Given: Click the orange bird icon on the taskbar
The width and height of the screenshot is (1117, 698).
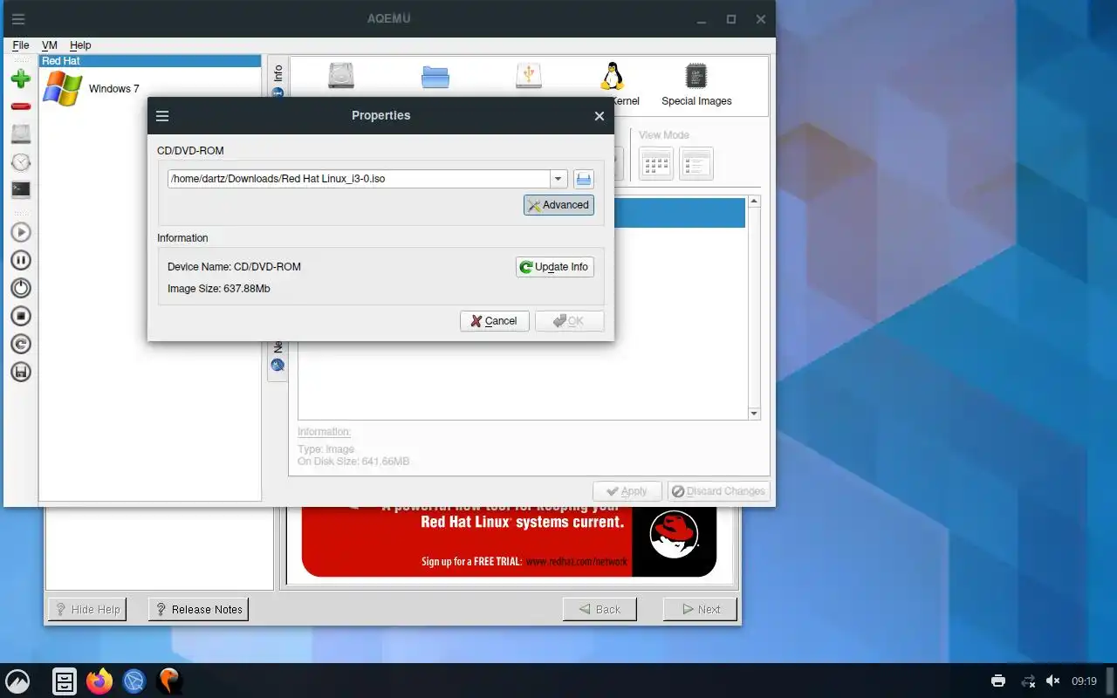Looking at the screenshot, I should pos(168,681).
